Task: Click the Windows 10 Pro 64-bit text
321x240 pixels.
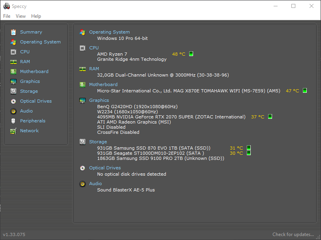Action: 122,38
